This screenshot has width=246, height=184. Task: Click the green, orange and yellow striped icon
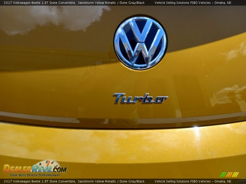coord(229,175)
